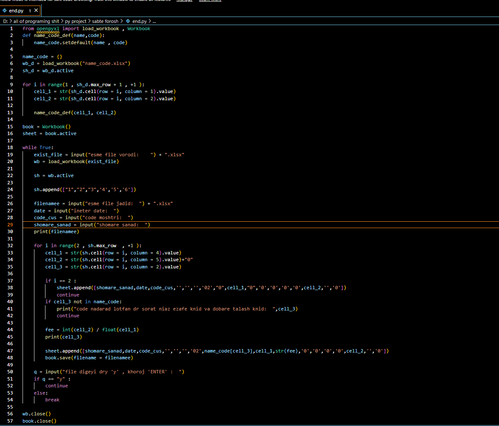Image resolution: width=499 pixels, height=426 pixels.
Task: Click the "shomare sanad:" prompt string
Action: point(122,225)
